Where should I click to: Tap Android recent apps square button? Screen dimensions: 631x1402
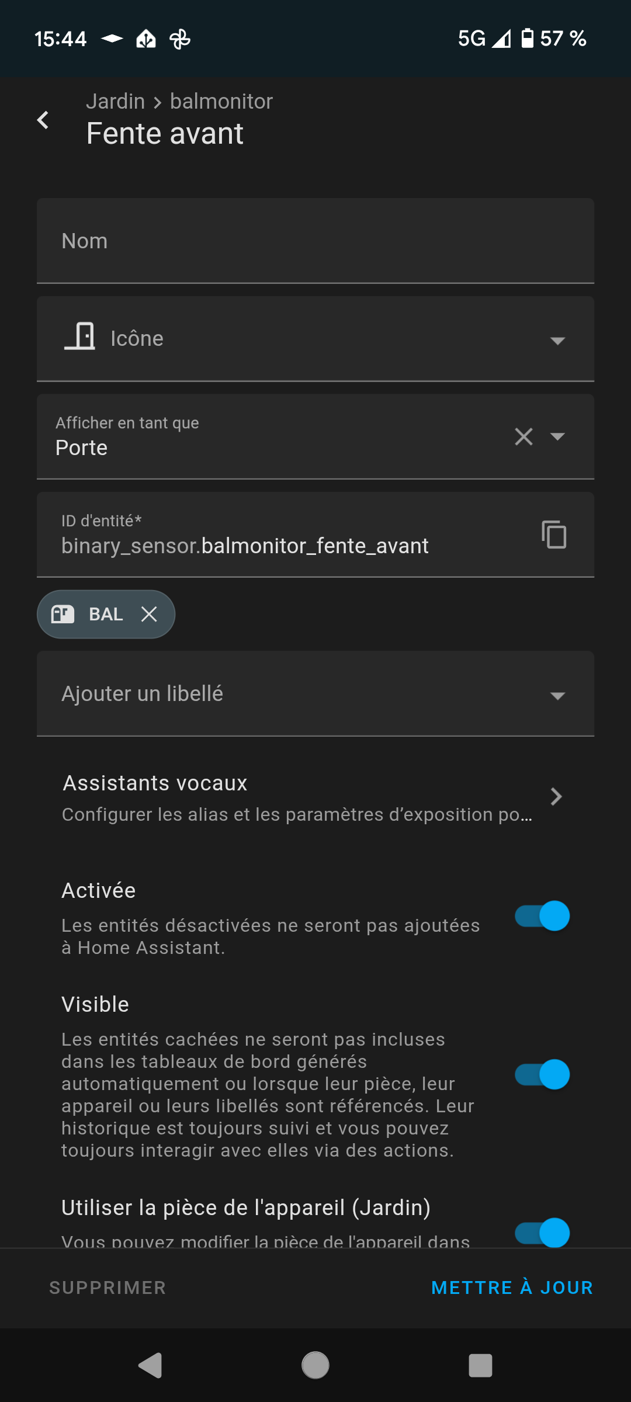pos(480,1365)
